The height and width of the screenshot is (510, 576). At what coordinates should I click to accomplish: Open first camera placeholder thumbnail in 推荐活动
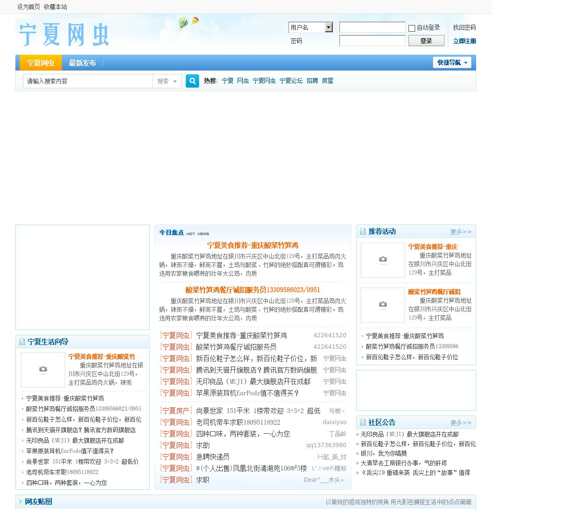coord(383,260)
